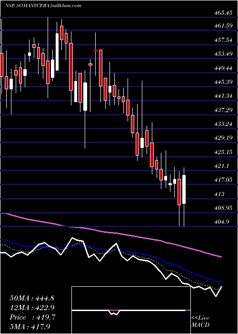Select the 461.59 price axis label
Screen dimensions: 238x334
[x=223, y=26]
